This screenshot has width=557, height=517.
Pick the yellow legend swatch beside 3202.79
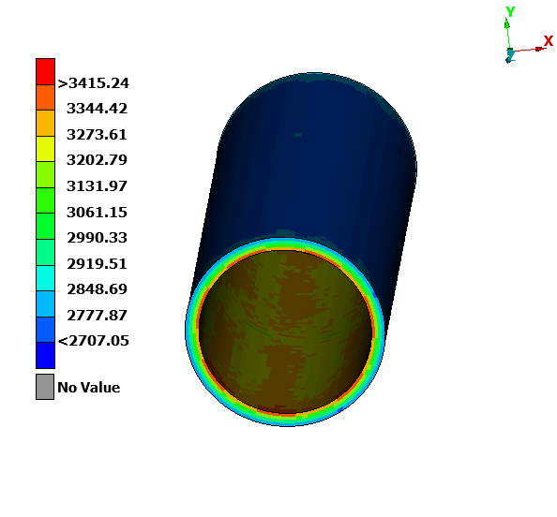[45, 149]
